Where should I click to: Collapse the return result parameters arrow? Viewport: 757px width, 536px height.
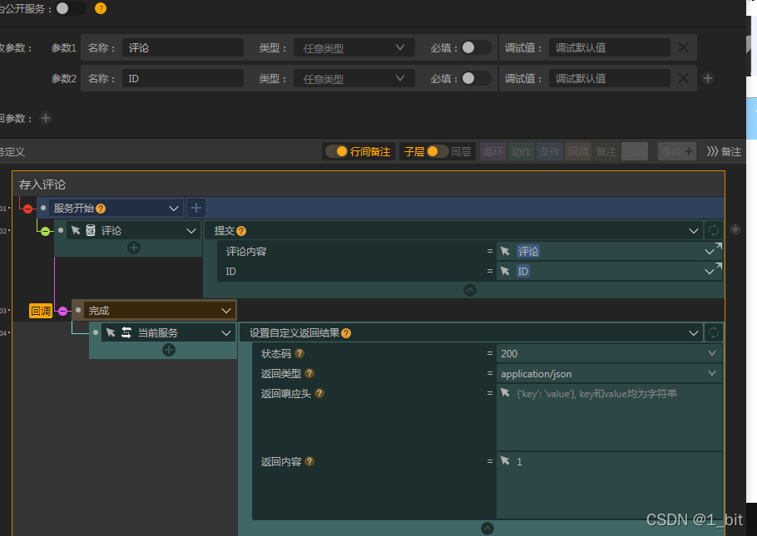(x=487, y=529)
